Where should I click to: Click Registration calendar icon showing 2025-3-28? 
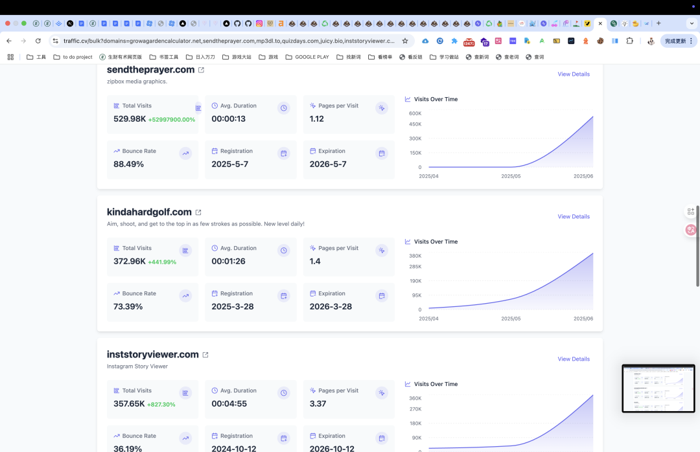(x=283, y=296)
